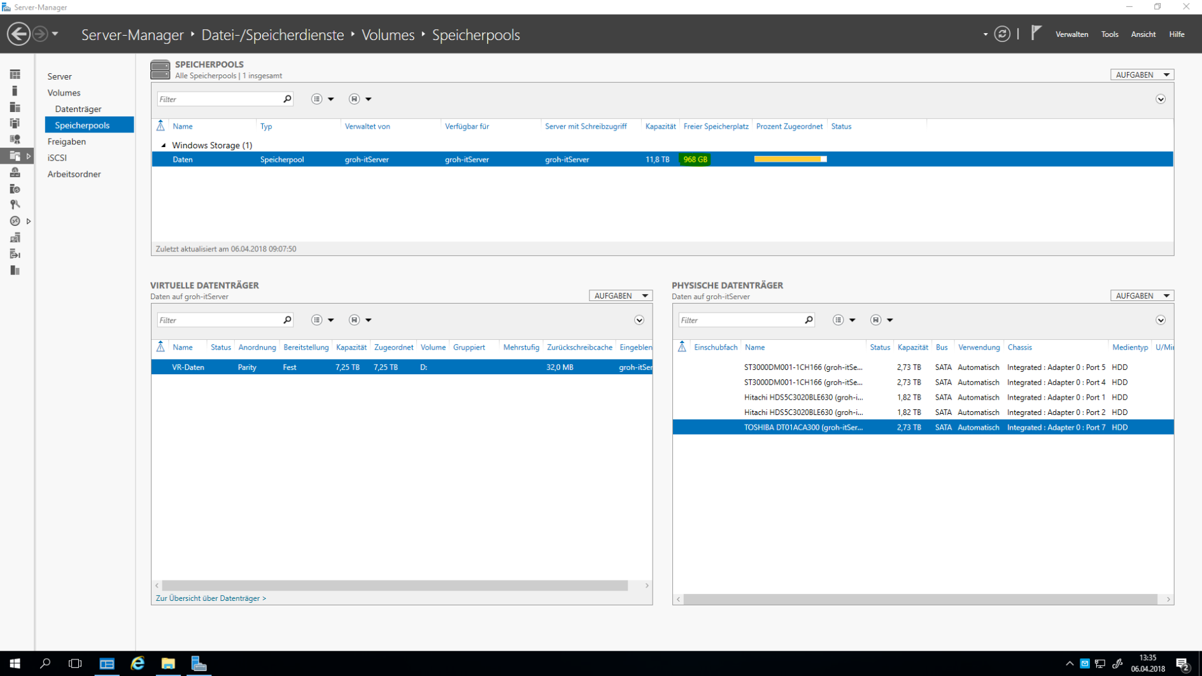The image size is (1202, 676).
Task: Open the Tools menu
Action: (1109, 34)
